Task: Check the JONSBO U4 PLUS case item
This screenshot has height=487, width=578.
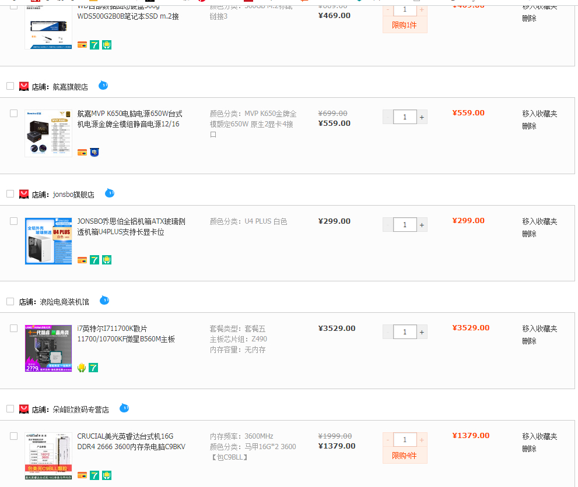Action: click(x=13, y=221)
